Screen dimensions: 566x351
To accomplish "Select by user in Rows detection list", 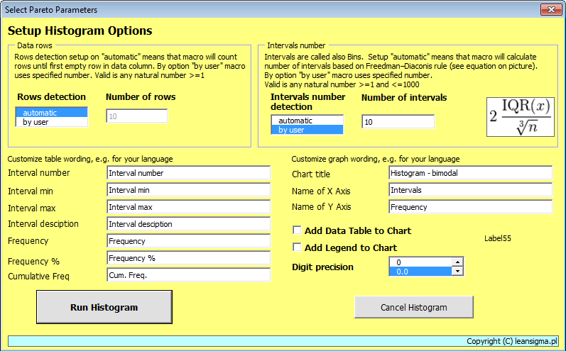I will tap(51, 122).
